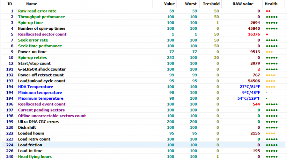The height and width of the screenshot is (160, 287).
Task: Click the Worst column header
Action: 190,4
